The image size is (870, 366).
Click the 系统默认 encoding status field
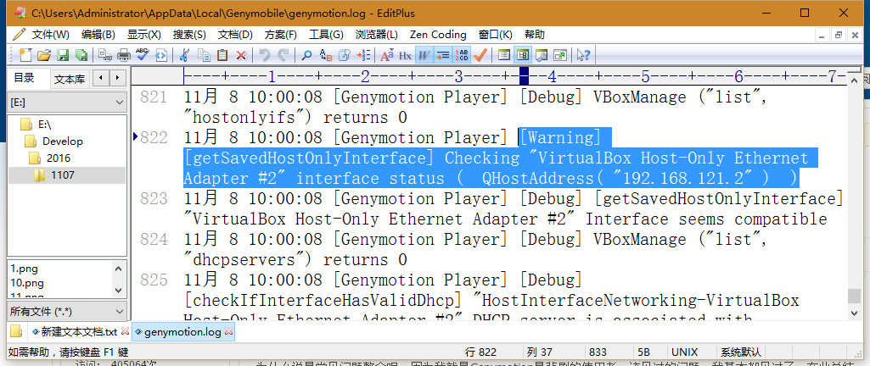click(x=741, y=352)
